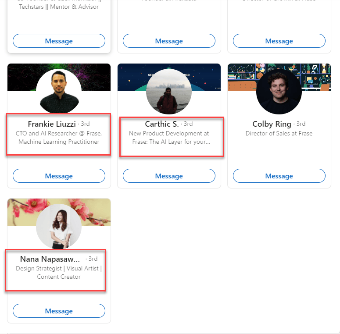340x334 pixels.
Task: Click the "New Product Development at Frase" headline
Action: 169,138
